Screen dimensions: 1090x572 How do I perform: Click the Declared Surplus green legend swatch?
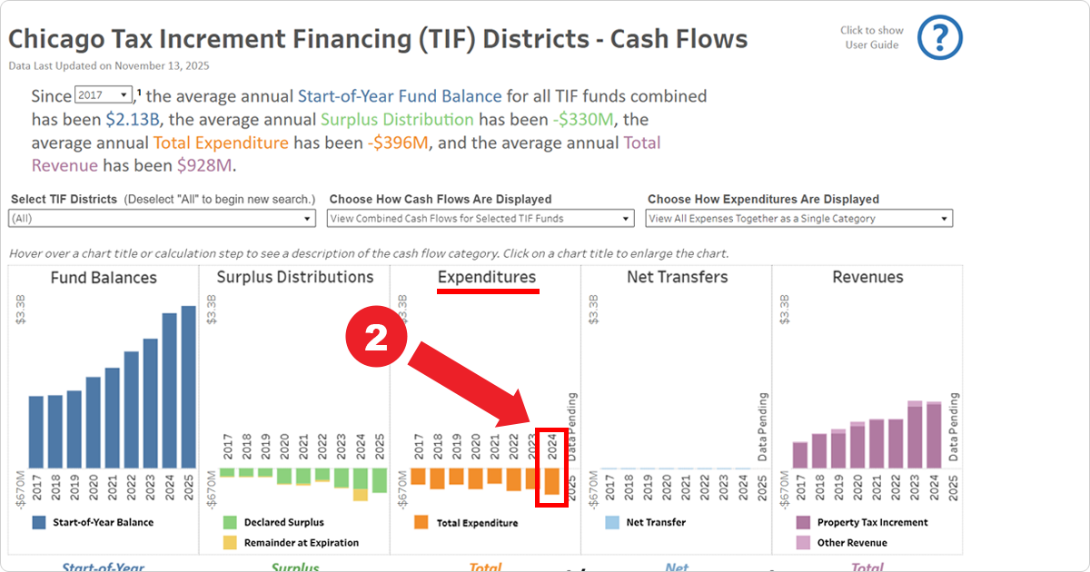point(230,522)
